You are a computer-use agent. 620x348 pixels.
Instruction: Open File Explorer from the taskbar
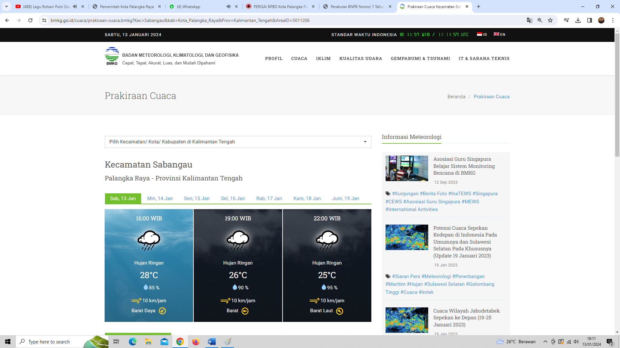149,342
